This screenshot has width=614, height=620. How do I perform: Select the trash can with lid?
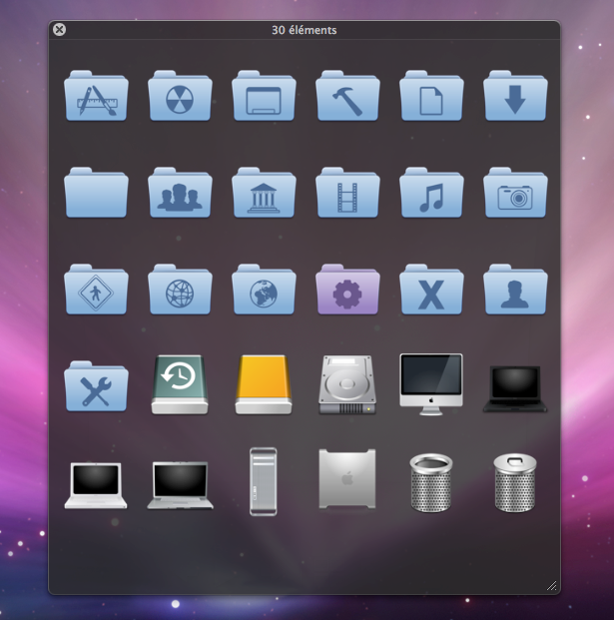(515, 483)
